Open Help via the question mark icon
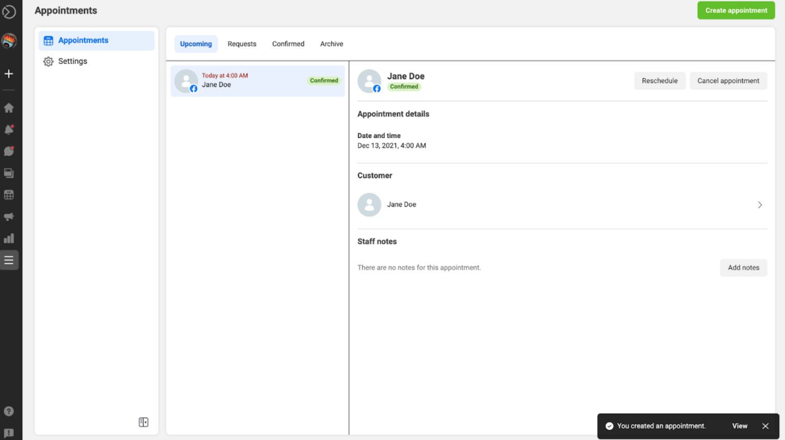The image size is (785, 440). click(x=9, y=411)
